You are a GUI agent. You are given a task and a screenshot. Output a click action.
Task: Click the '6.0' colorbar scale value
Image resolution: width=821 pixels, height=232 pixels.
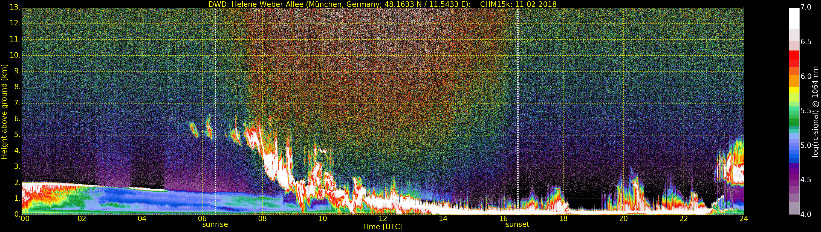pyautogui.click(x=806, y=76)
